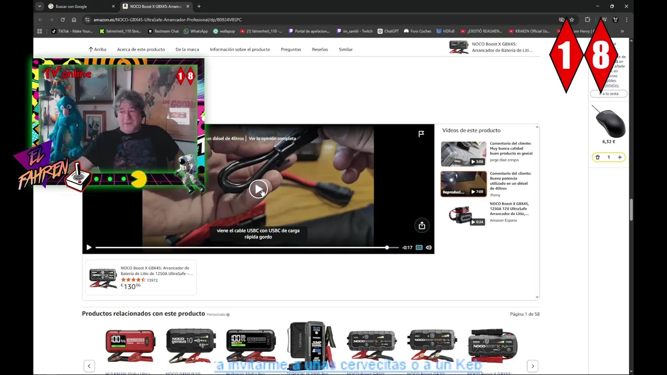Open a new browser tab
This screenshot has height=375, width=667.
pos(199,6)
